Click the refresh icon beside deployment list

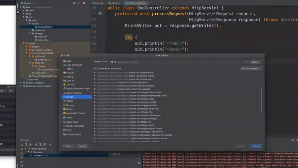coord(139,163)
